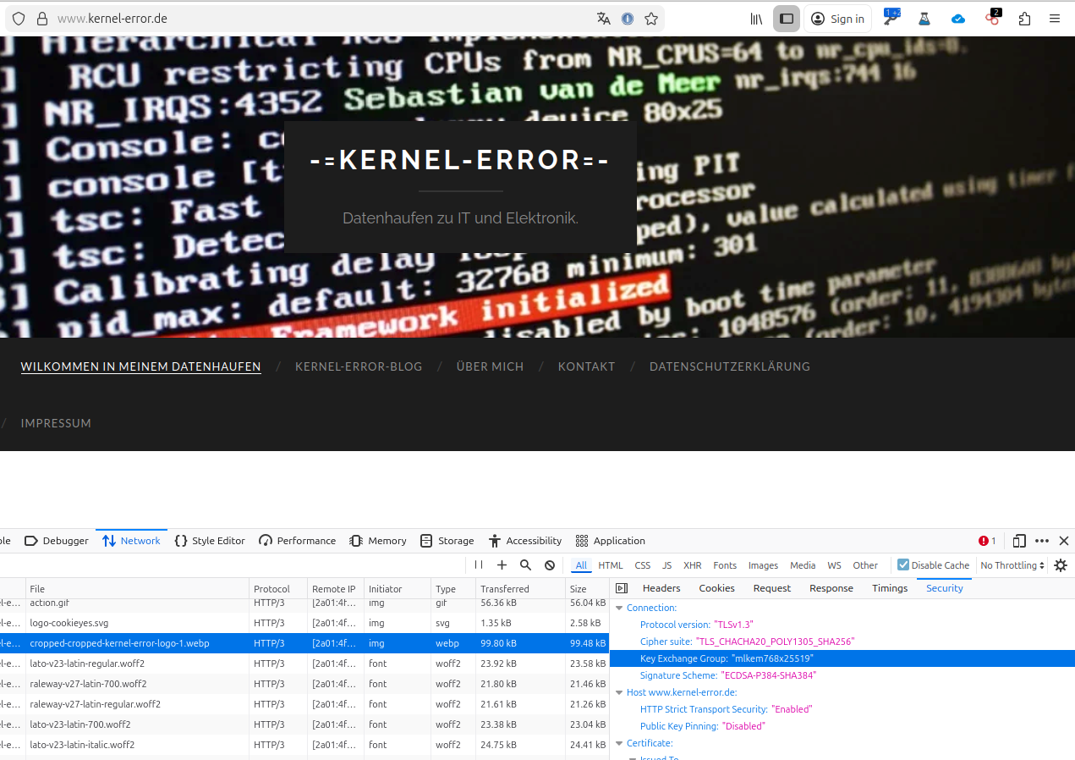Switch to the Headers tab
Image resolution: width=1075 pixels, height=760 pixels.
click(661, 588)
